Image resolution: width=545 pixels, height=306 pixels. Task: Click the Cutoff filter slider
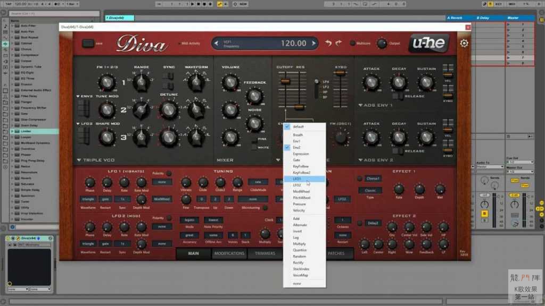click(285, 82)
